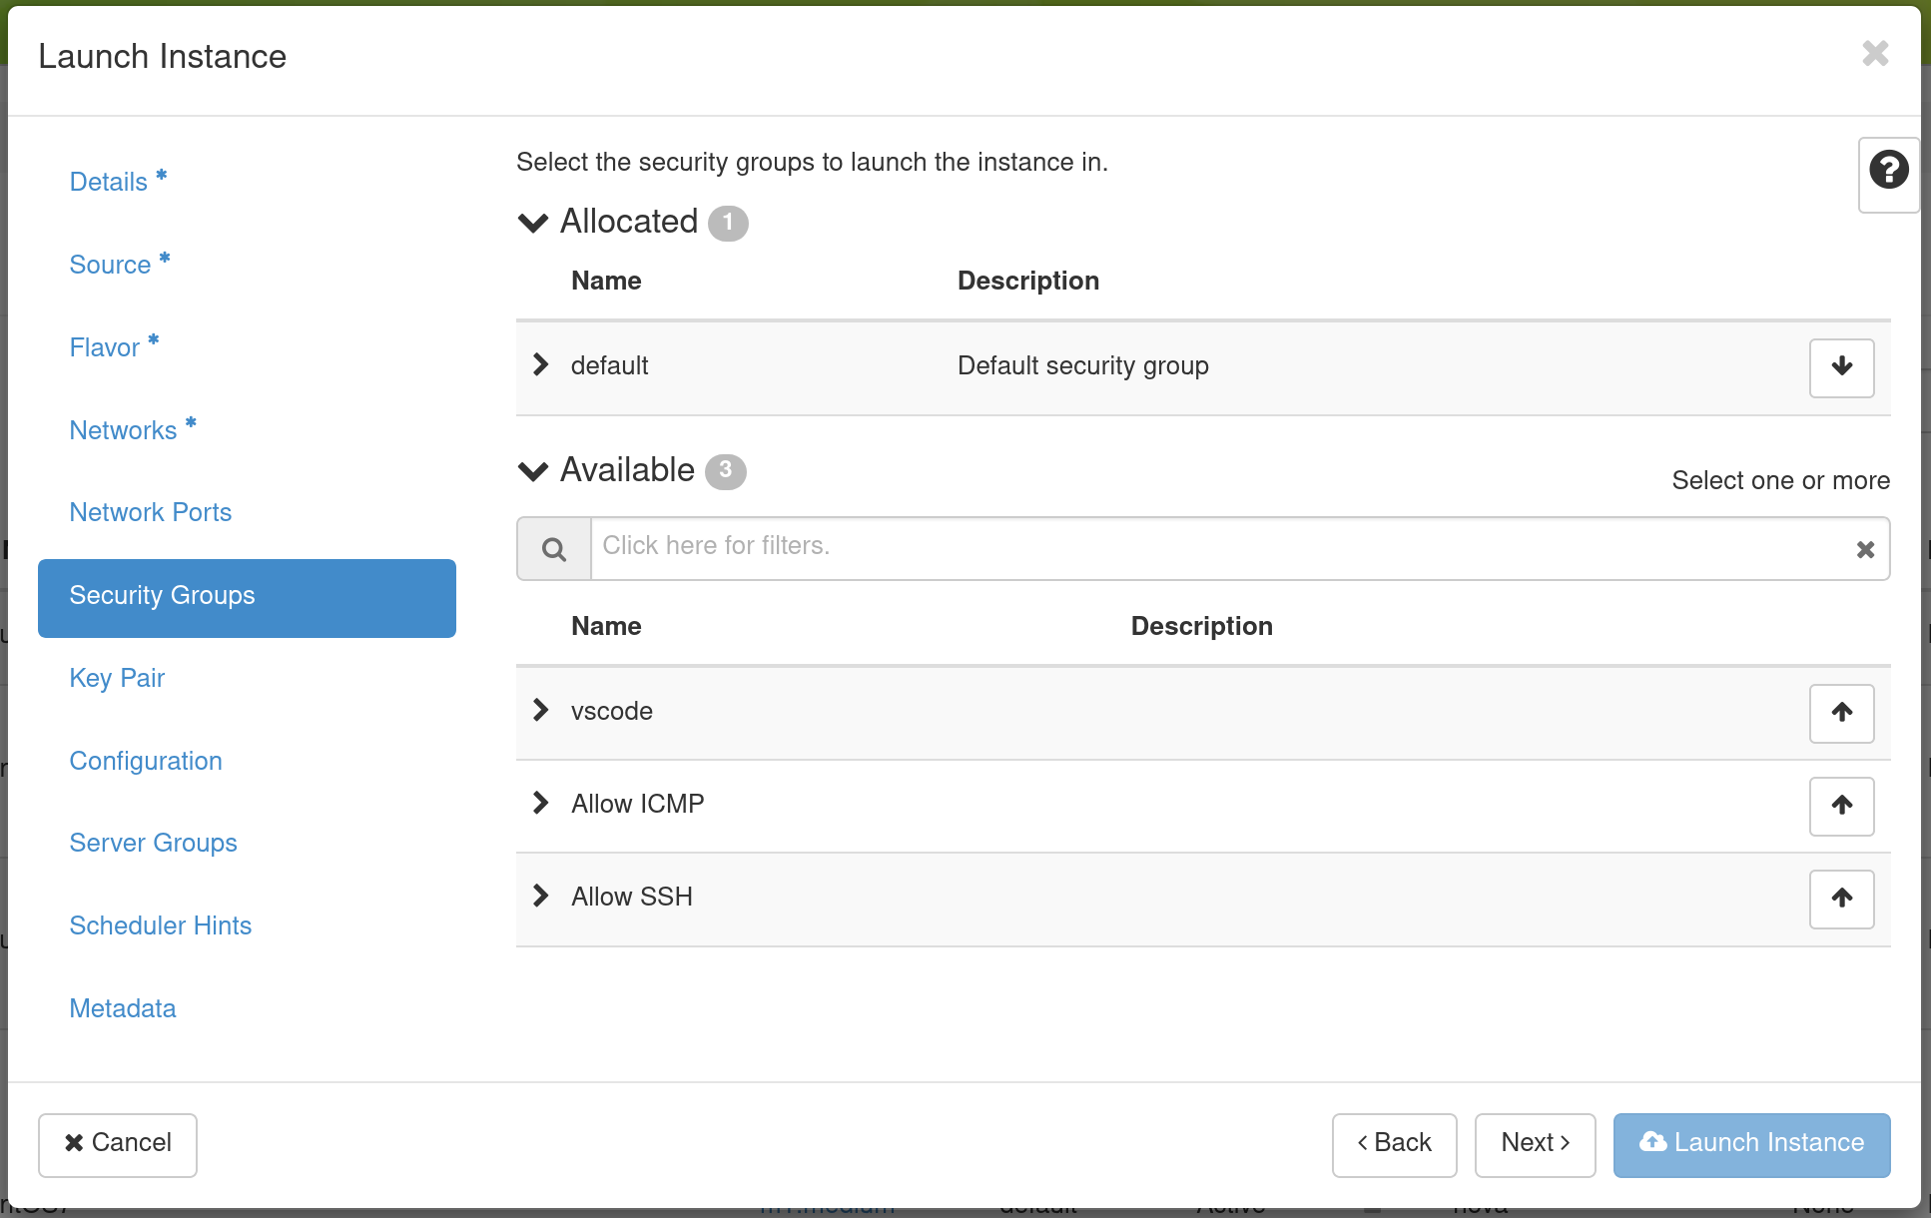Screen dimensions: 1931x1218
Task: Click the Name header in Available table
Action: [606, 626]
